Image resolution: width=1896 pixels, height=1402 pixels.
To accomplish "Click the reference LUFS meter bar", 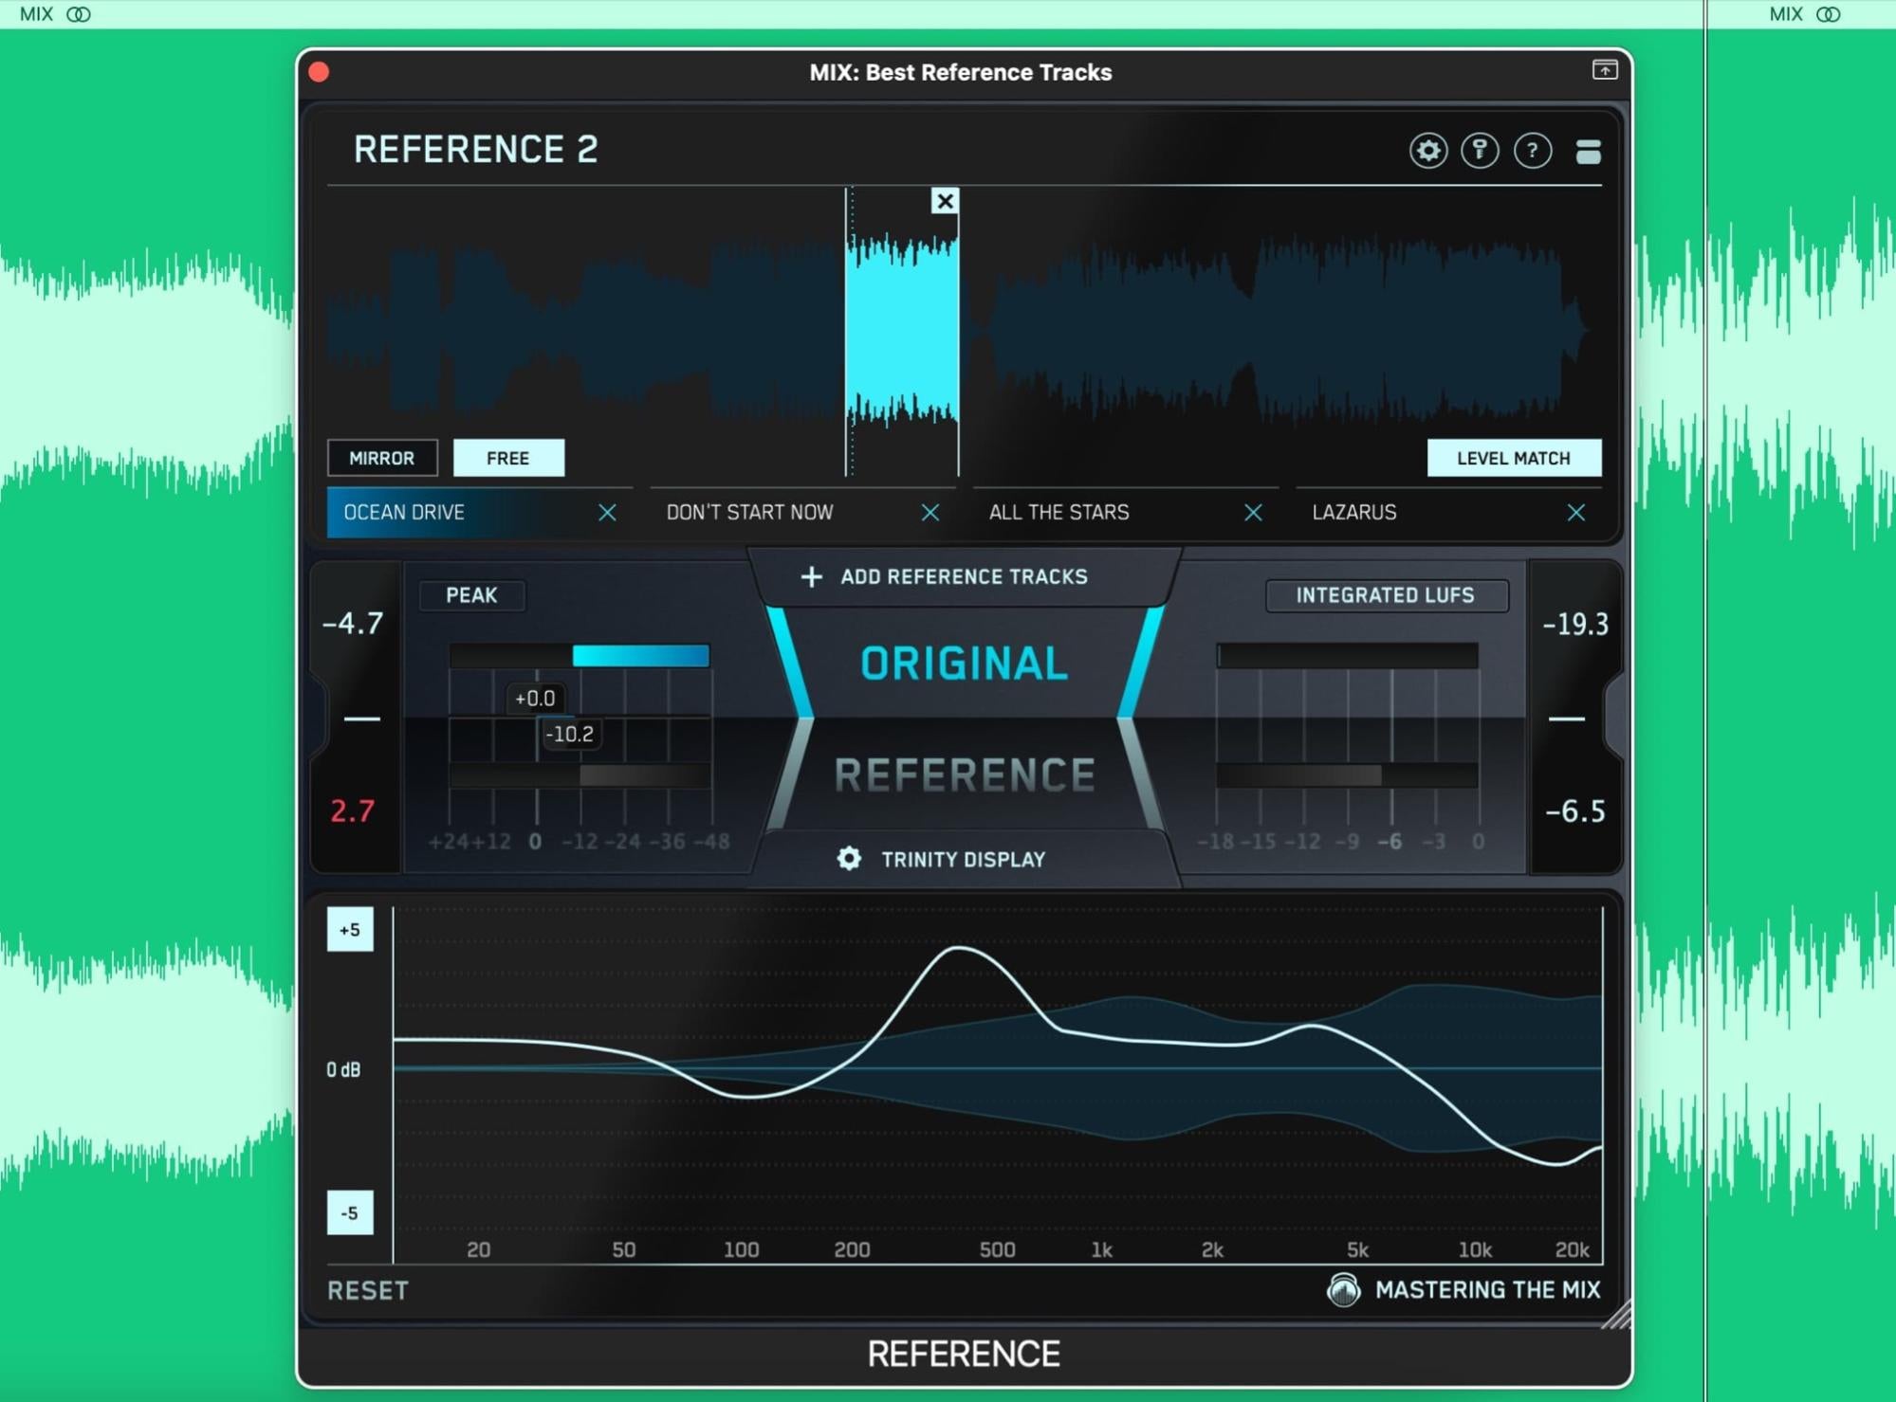I will coord(1347,774).
